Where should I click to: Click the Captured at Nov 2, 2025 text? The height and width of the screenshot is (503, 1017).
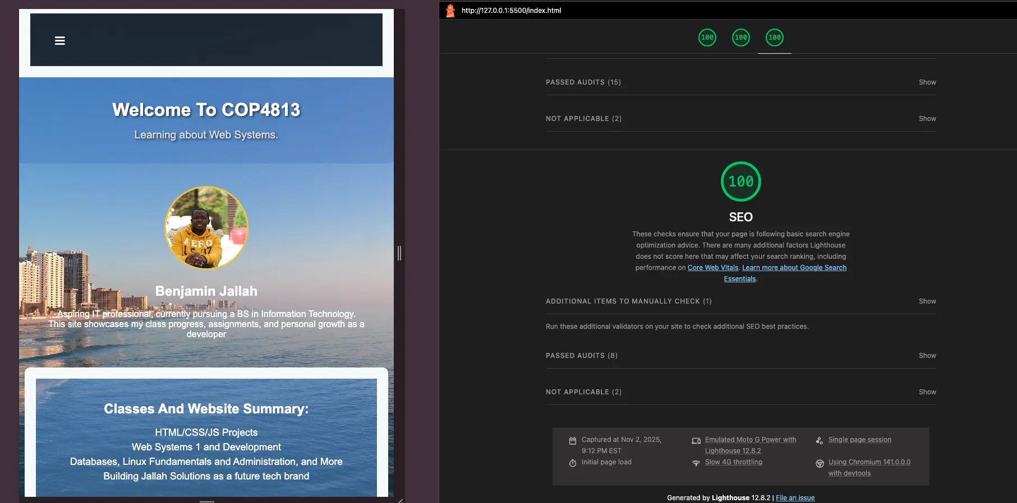[622, 445]
